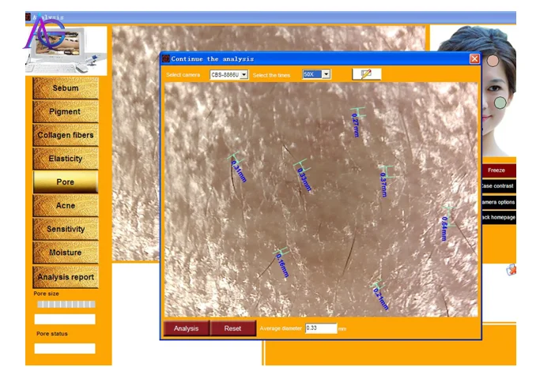Click Back homepage button
Screen dimensions: 555x382
498,217
